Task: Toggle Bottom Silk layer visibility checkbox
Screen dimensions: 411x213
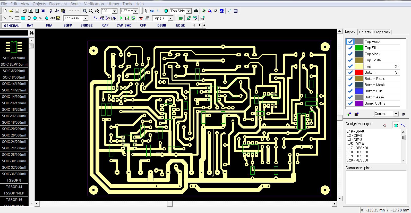Action: pos(350,91)
